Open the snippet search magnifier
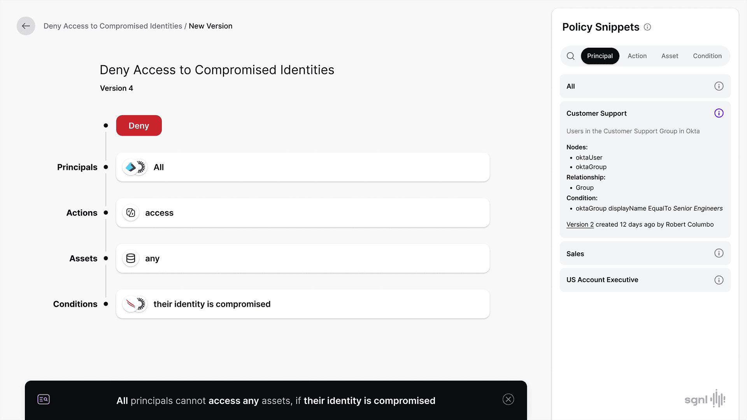This screenshot has width=747, height=420. [570, 56]
